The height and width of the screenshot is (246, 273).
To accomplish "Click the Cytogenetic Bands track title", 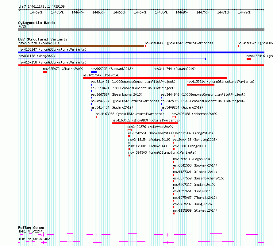I will pyautogui.click(x=37, y=23).
